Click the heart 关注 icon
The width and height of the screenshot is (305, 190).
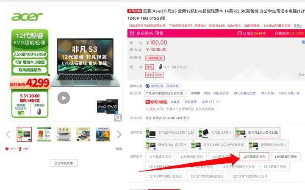tap(7, 149)
